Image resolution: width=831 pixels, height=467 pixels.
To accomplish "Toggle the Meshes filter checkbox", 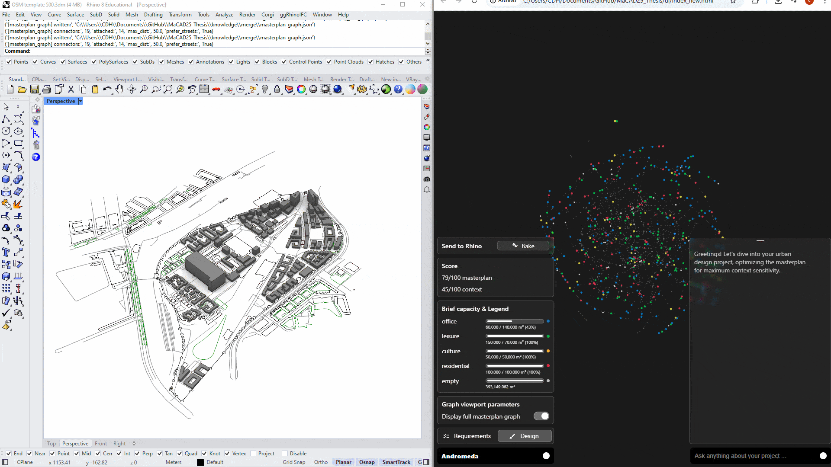I will tap(161, 62).
